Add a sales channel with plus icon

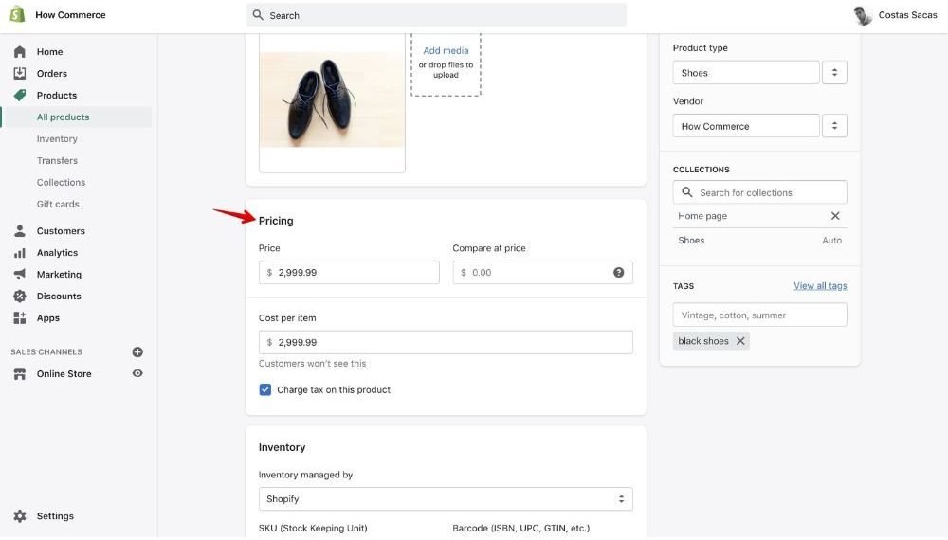[137, 352]
